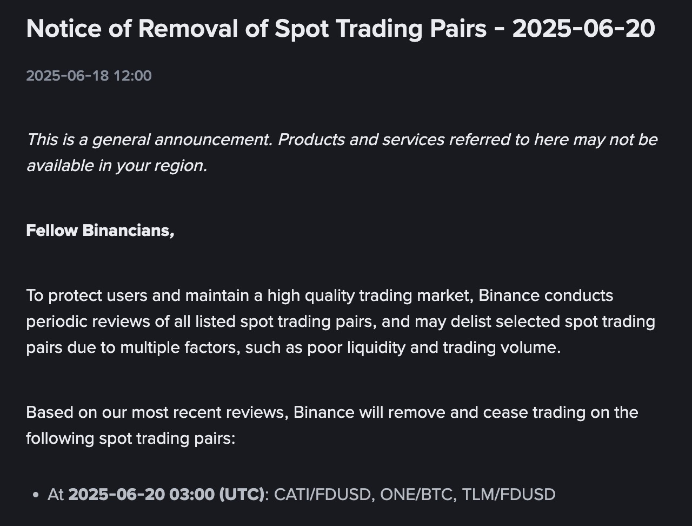Viewport: 692px width, 526px height.
Task: Click the paragraph starting 'To protect users'
Action: tap(341, 321)
